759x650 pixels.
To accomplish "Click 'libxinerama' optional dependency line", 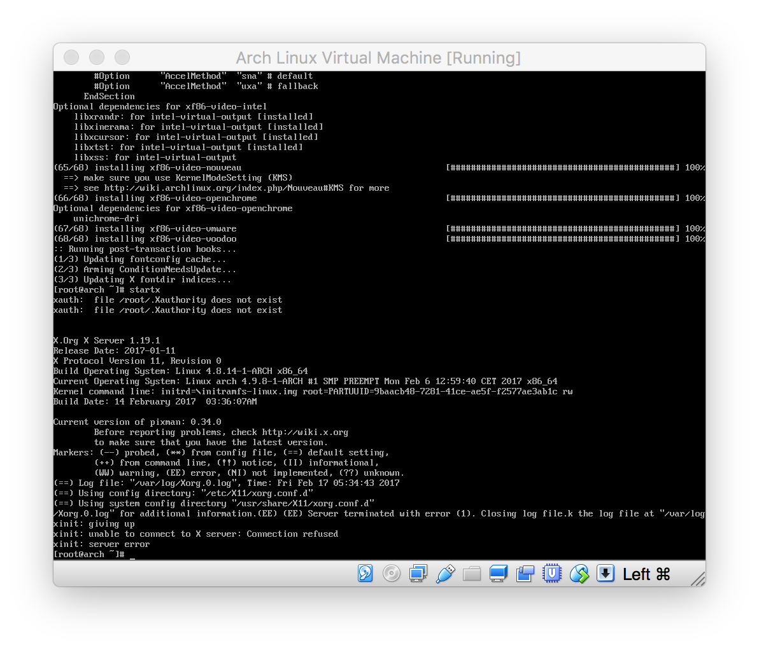I will pos(199,127).
